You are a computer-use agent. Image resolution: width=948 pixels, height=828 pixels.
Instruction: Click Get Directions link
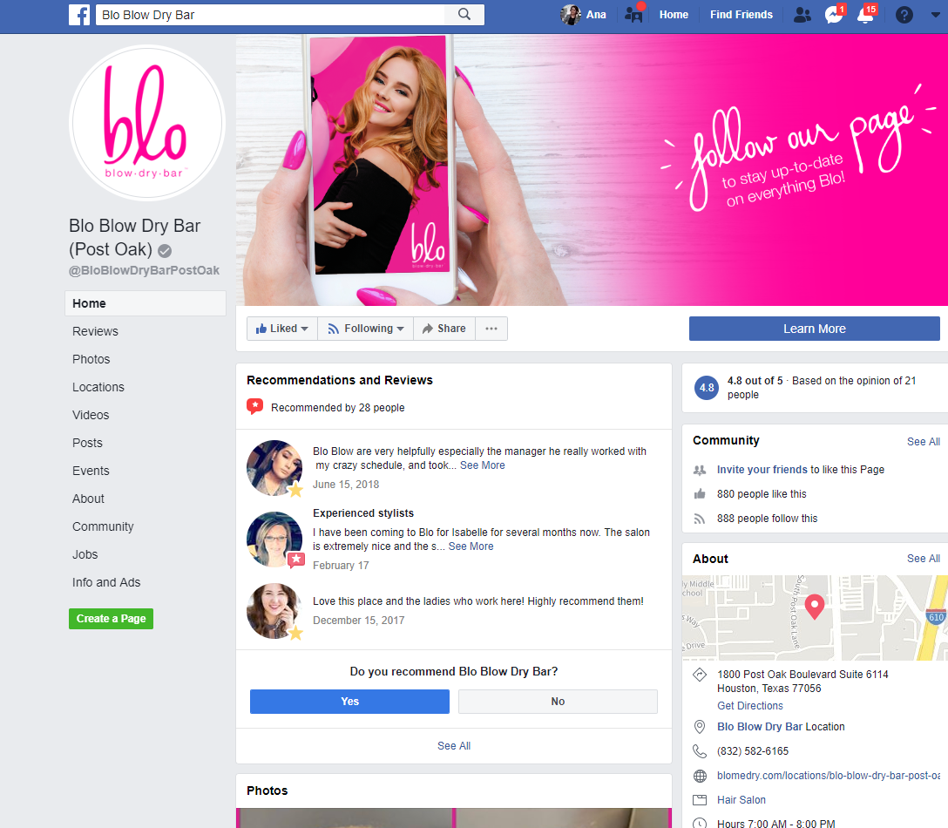pyautogui.click(x=749, y=706)
